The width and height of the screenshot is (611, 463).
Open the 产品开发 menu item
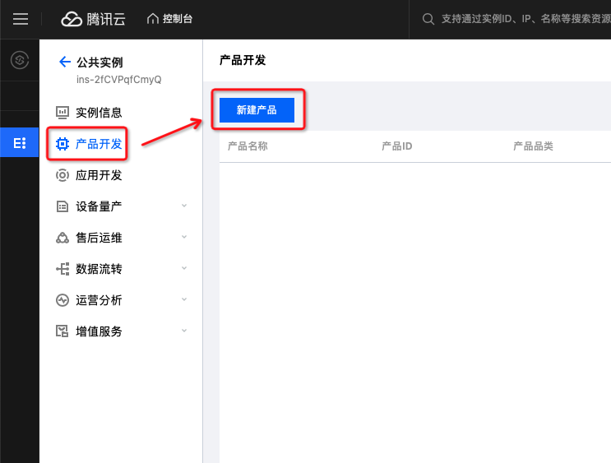point(99,144)
